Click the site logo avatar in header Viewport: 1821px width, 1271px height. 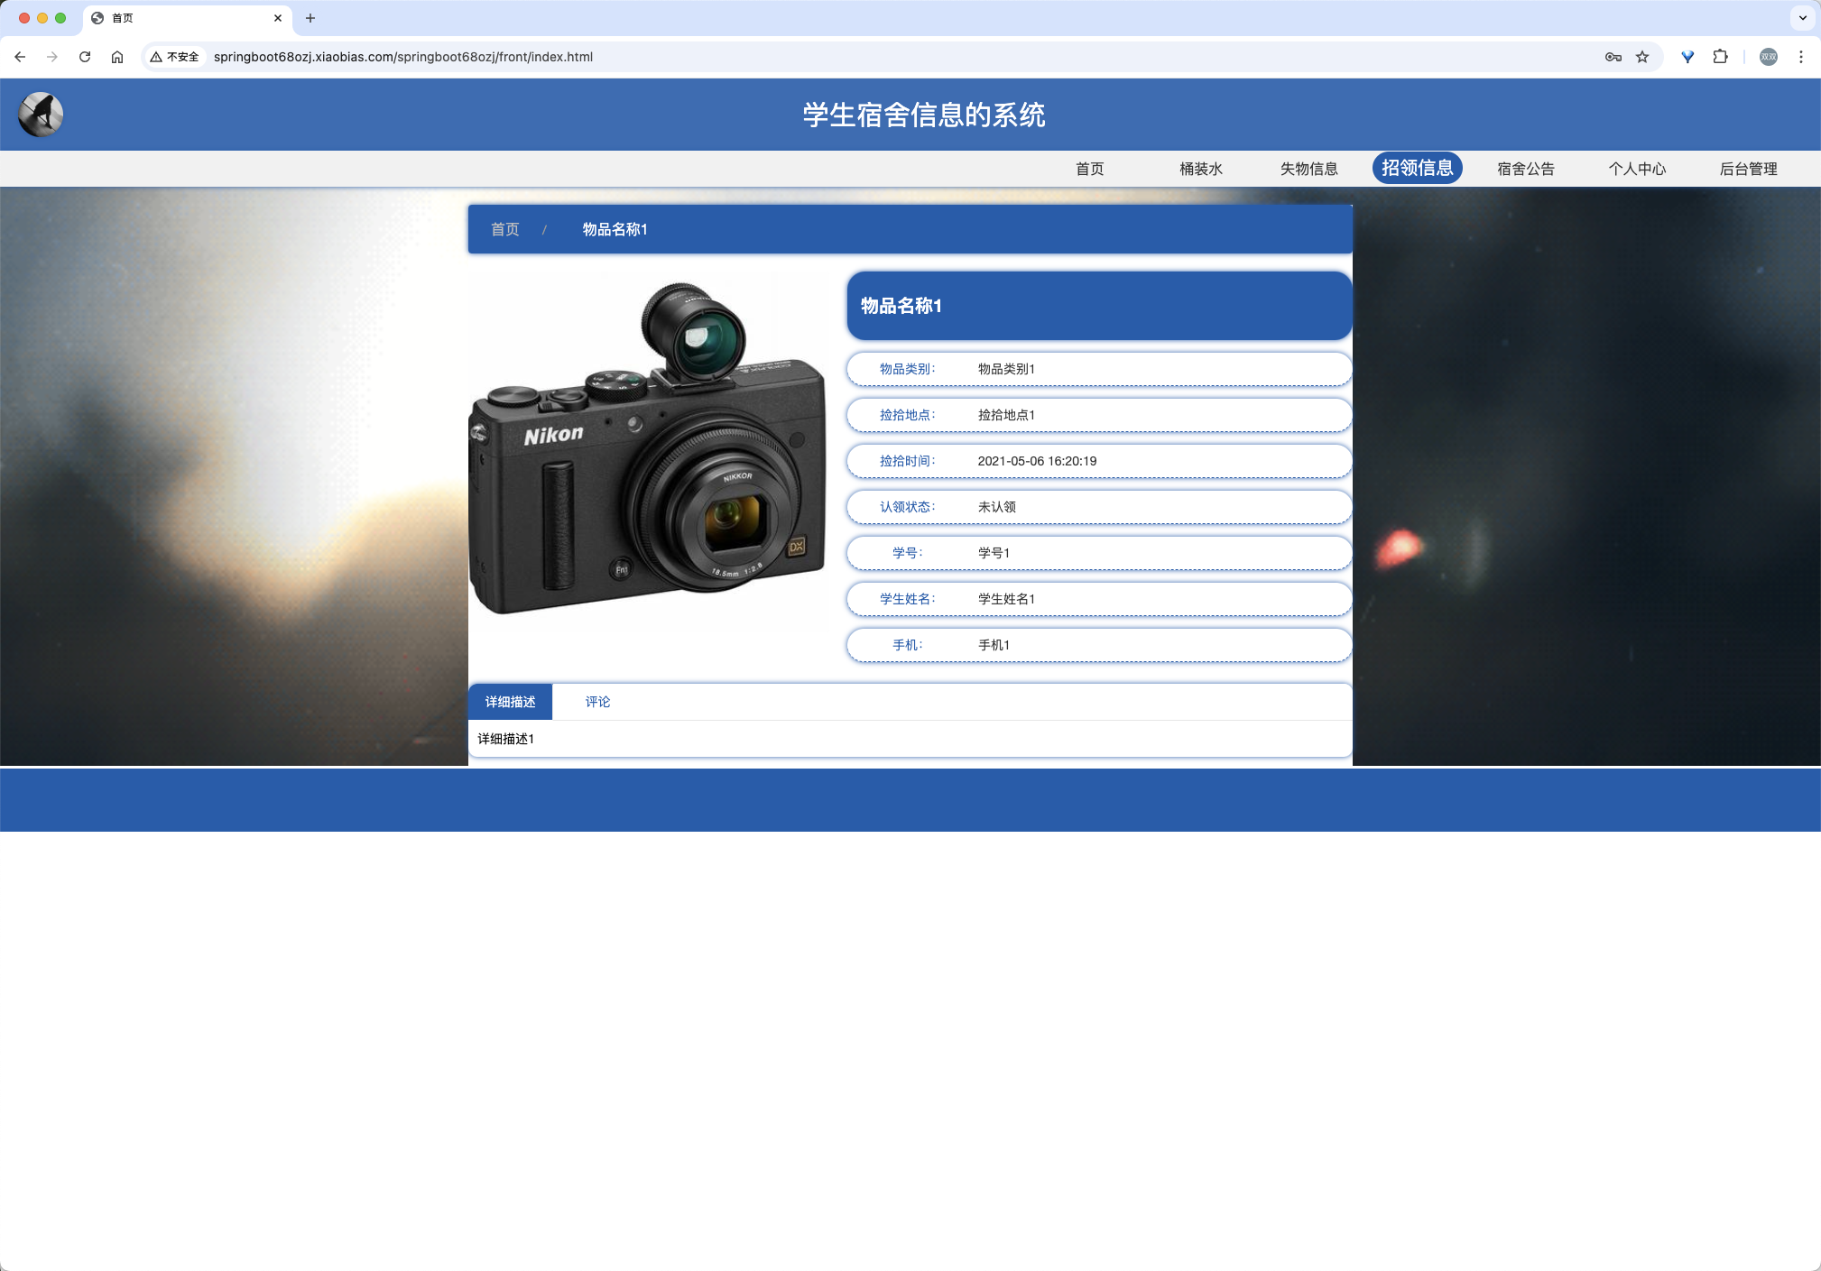pyautogui.click(x=41, y=115)
